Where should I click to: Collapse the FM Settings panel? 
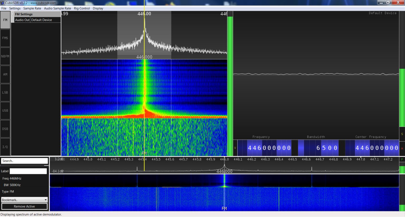click(12, 14)
